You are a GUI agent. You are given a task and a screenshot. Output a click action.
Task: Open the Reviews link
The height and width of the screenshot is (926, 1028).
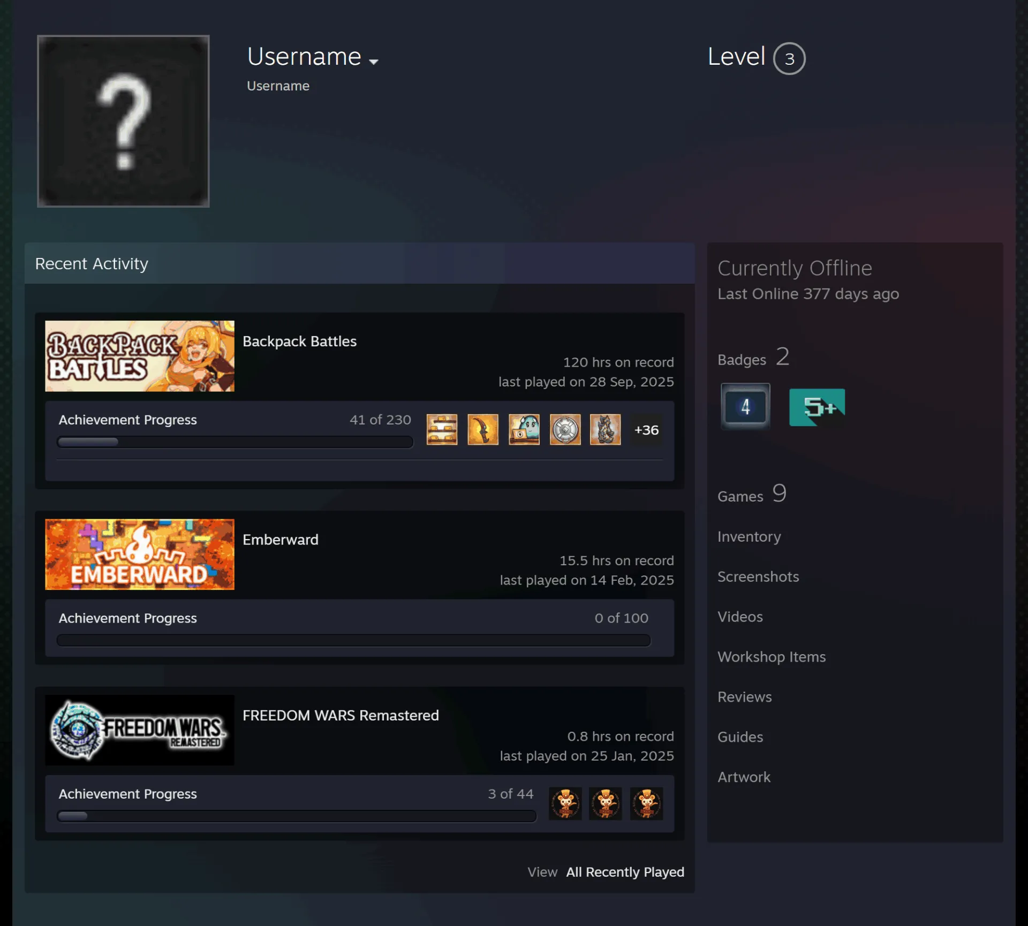(745, 697)
